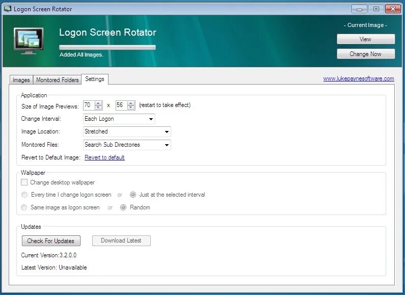405x295 pixels.
Task: Click Check For Updates button
Action: [x=51, y=241]
